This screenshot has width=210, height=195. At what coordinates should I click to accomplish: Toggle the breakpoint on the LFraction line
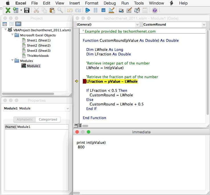click(84, 82)
